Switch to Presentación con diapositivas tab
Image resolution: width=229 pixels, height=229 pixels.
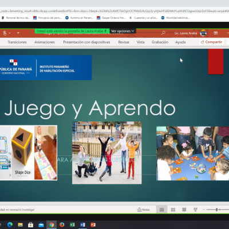(x=86, y=42)
